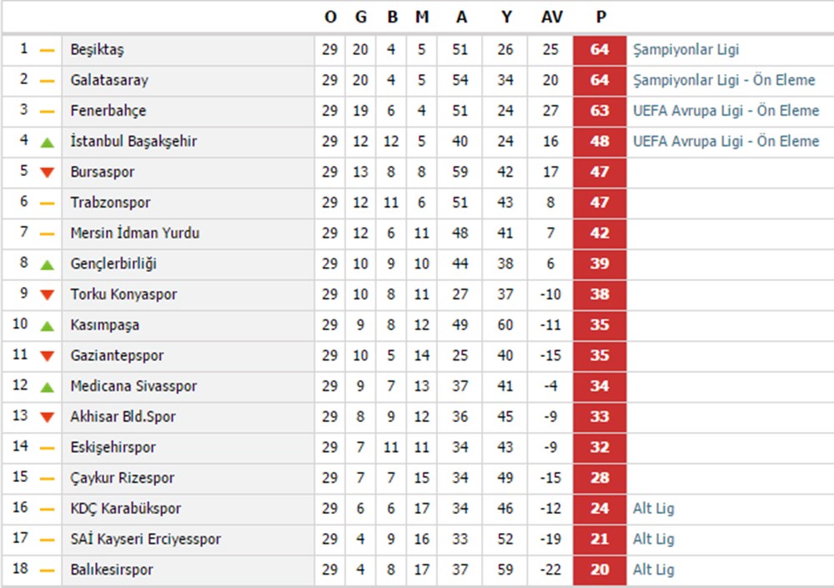Click the red 63 points cell for Fenerbahçe
This screenshot has height=588, width=834.
(x=600, y=111)
